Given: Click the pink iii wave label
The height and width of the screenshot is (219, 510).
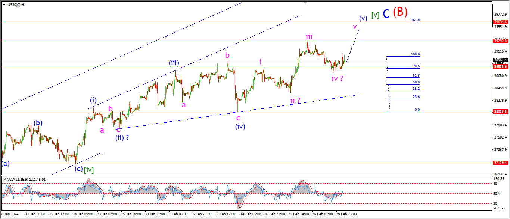Looking at the screenshot, I should point(309,36).
